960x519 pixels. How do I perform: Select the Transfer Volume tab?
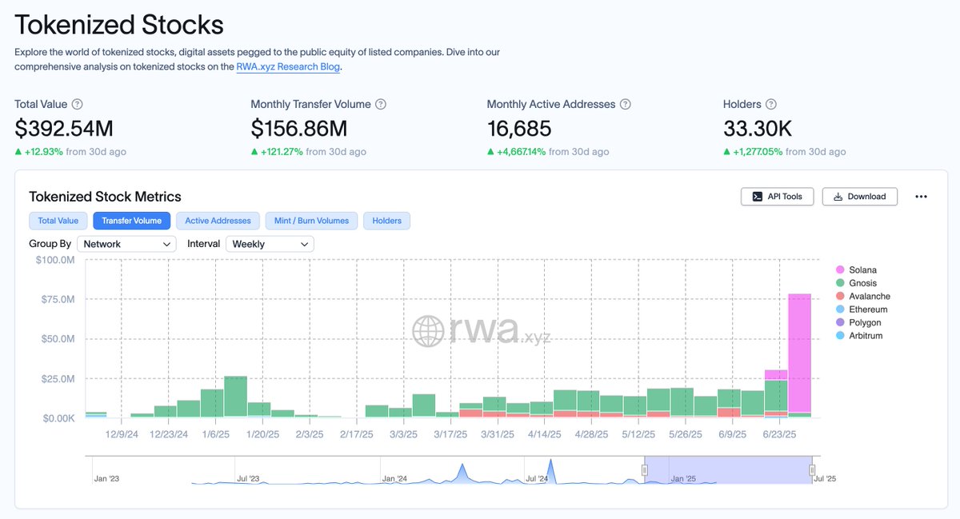(131, 221)
